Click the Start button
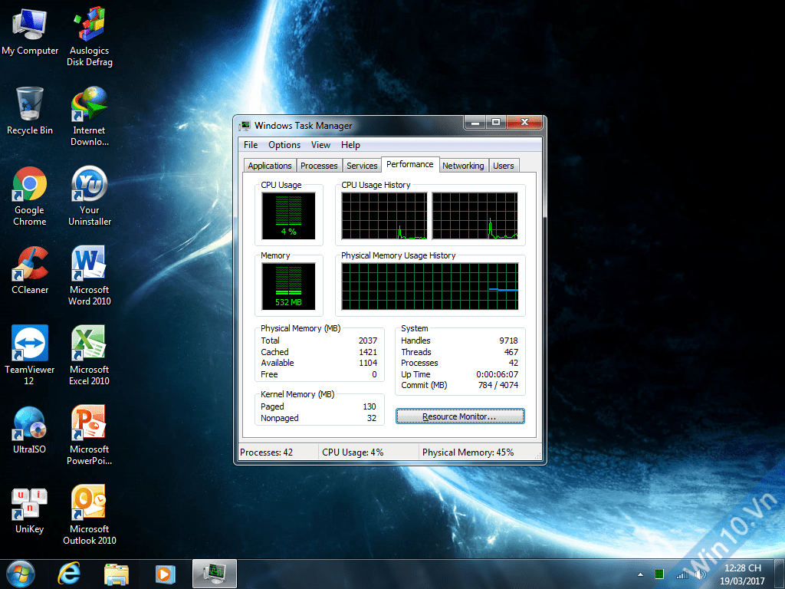Screen dimensions: 785x589 (20, 573)
